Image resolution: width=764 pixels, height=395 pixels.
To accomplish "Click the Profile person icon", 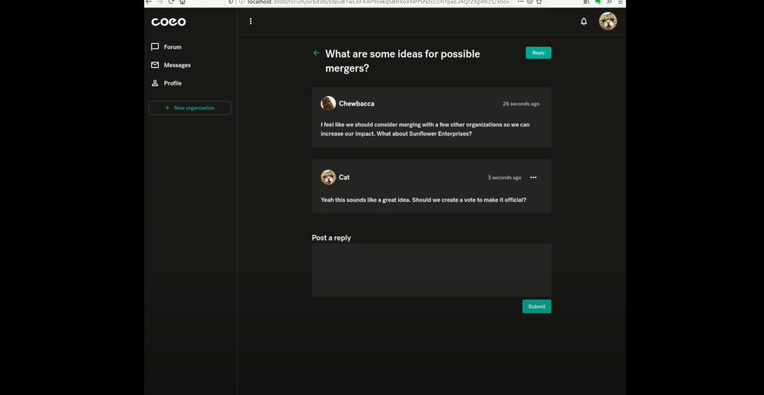I will tap(155, 83).
